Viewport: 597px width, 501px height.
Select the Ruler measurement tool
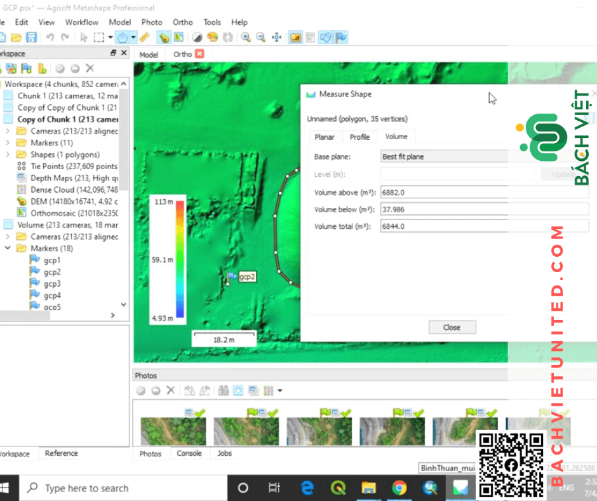pos(145,38)
